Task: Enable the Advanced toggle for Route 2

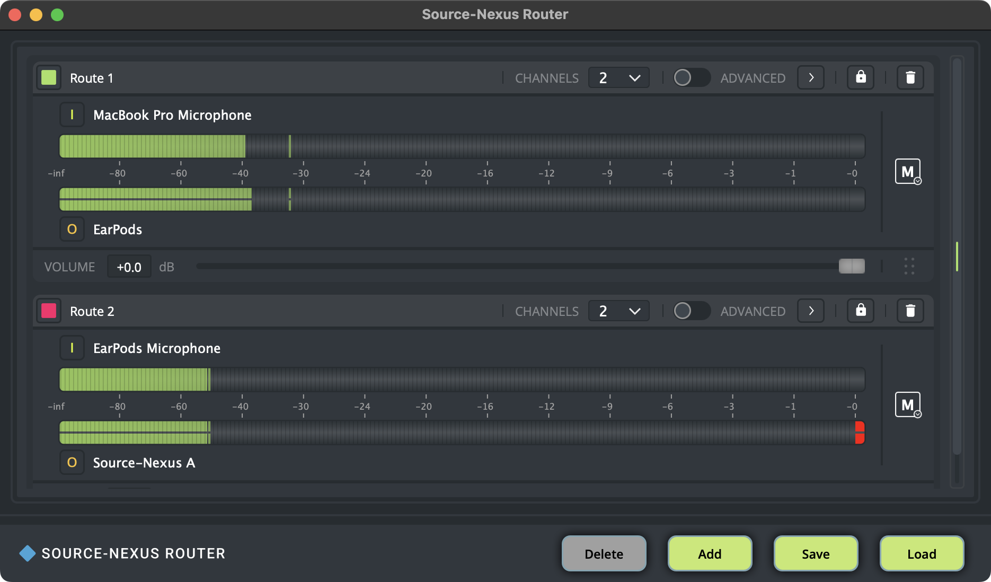Action: (x=692, y=311)
